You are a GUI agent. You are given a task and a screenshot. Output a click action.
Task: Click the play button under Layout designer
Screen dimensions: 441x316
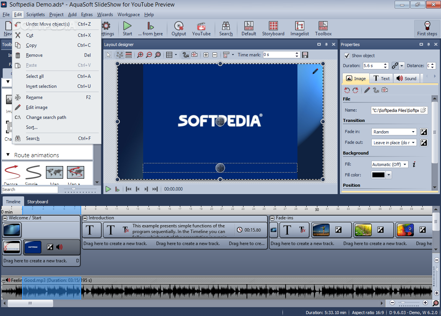[108, 189]
